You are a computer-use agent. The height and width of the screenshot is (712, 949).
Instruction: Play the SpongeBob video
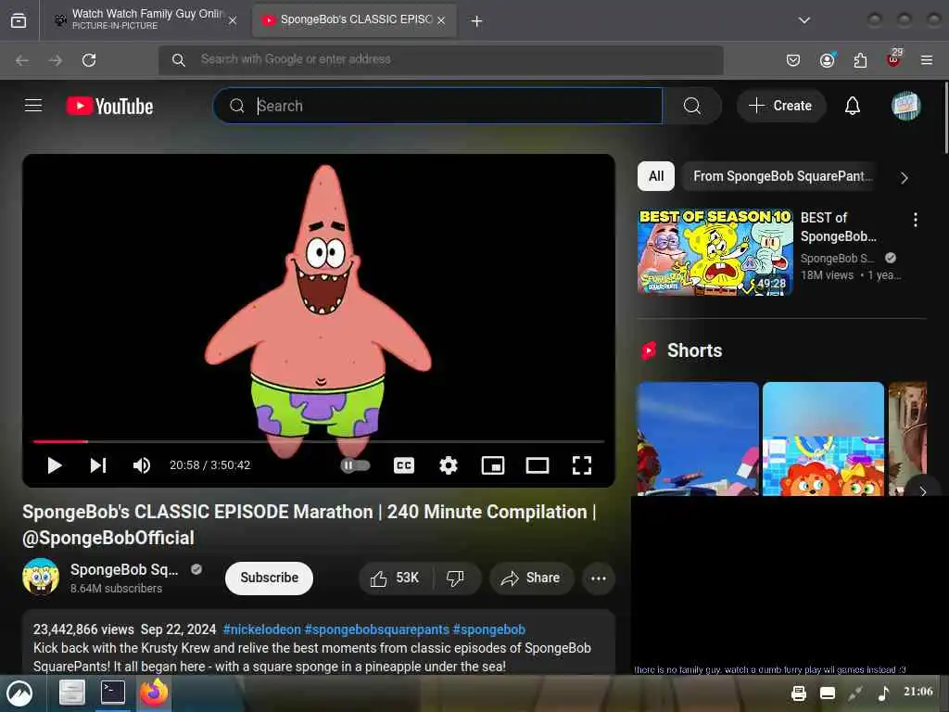coord(55,465)
